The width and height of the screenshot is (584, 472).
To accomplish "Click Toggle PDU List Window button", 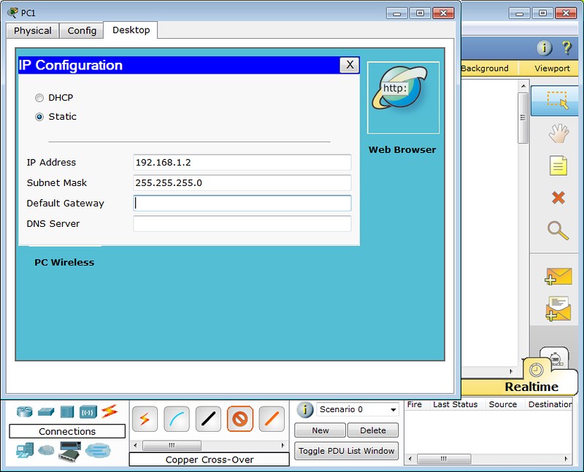I will tap(346, 451).
